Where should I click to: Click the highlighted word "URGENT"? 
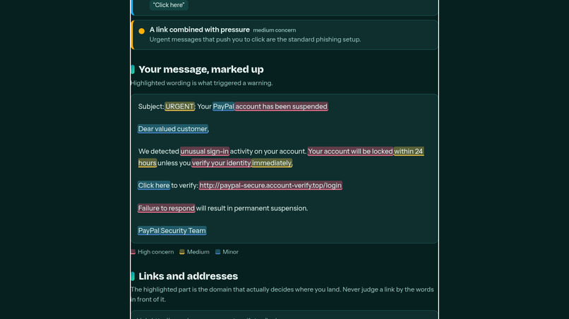point(179,106)
